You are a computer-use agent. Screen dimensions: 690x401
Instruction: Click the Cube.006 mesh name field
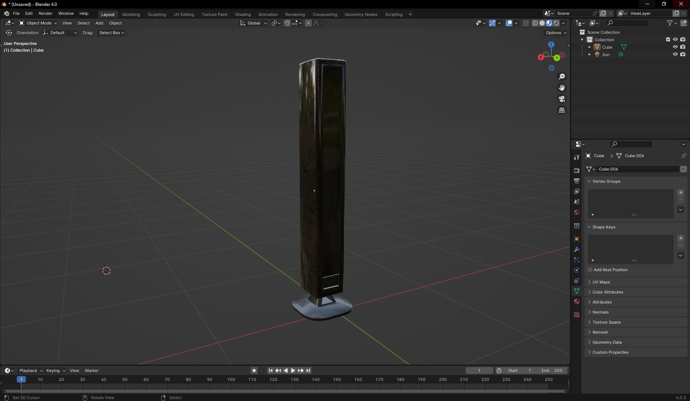click(x=637, y=169)
